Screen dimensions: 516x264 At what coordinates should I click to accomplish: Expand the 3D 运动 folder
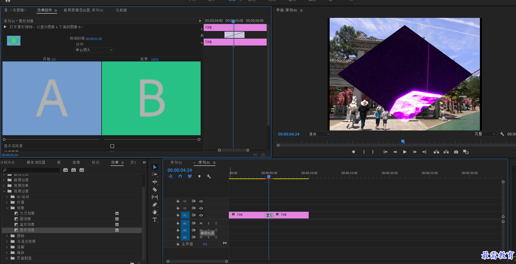click(x=7, y=197)
